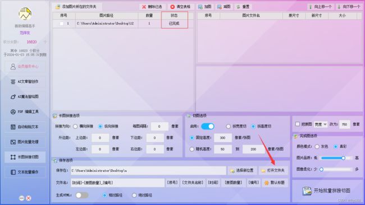Screen dimensions: 365x205
Task: Click the random height minimum 50 field
Action: pos(223,149)
